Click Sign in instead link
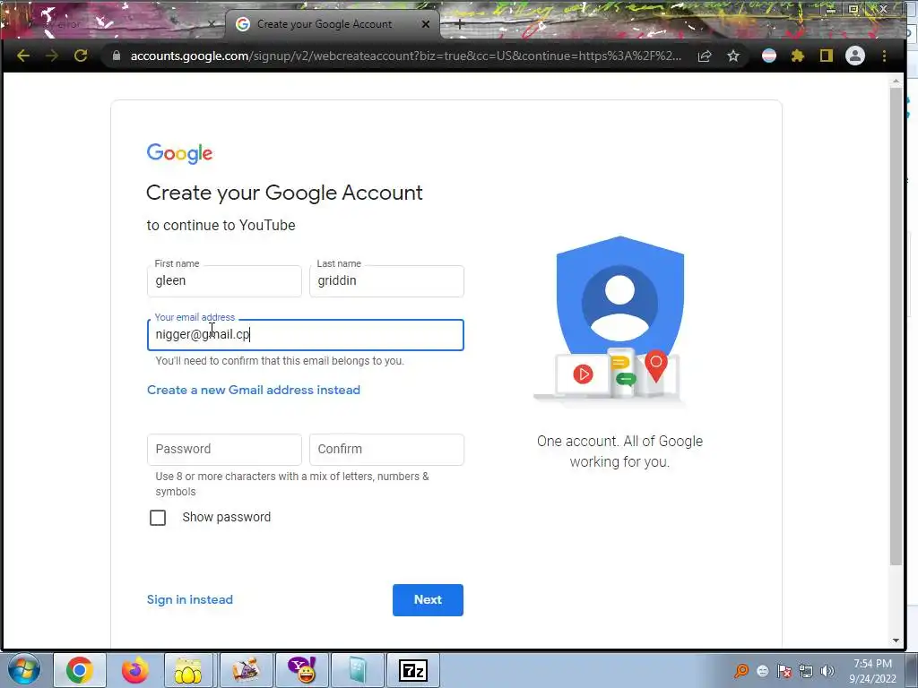918x688 pixels. pos(190,599)
